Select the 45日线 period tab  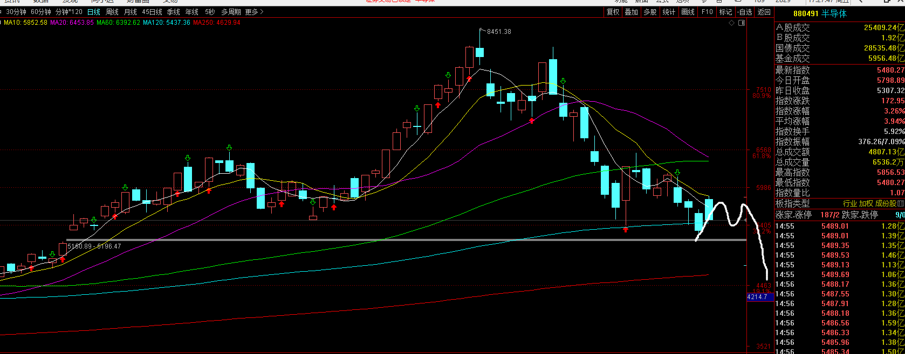(x=152, y=12)
